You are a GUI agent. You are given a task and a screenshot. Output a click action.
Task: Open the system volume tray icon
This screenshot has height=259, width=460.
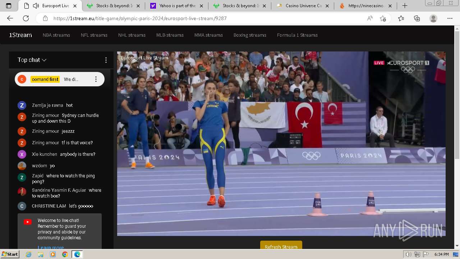point(408,254)
